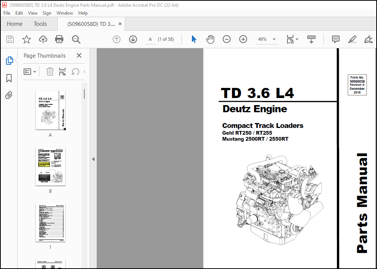Rotate page counterclockwise icon
This screenshot has width=377, height=269.
click(x=75, y=71)
